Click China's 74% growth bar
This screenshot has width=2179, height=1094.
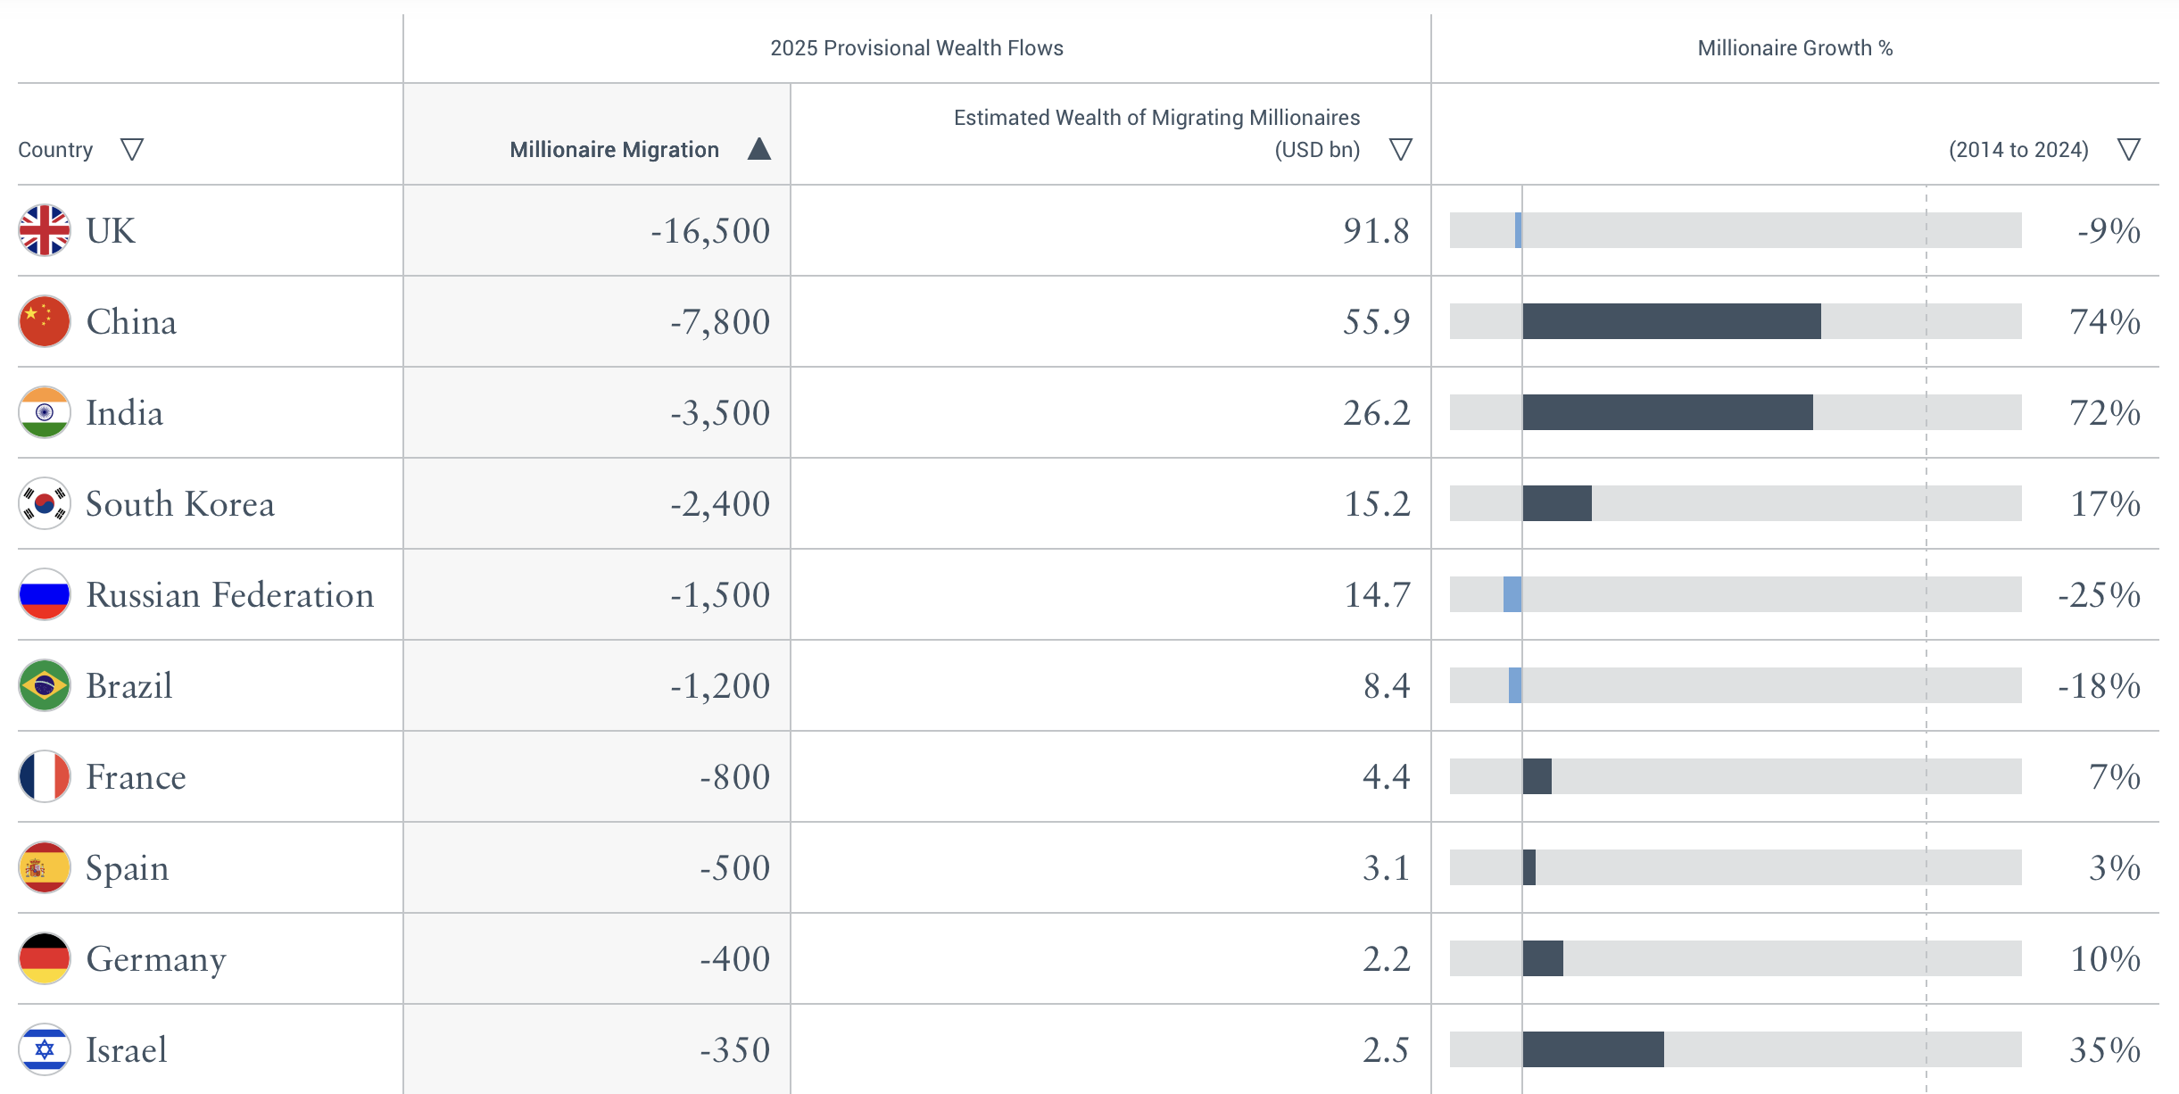(1671, 321)
